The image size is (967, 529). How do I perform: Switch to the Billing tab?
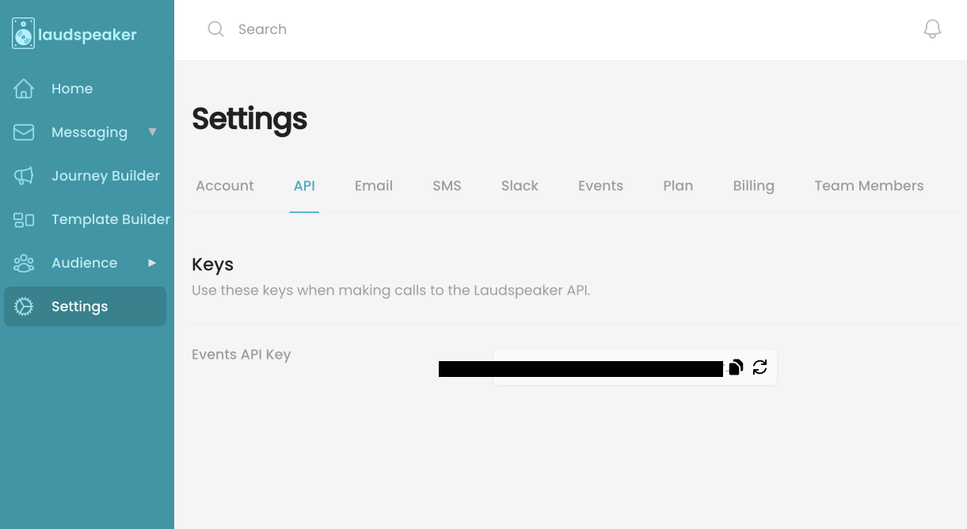[x=753, y=185]
